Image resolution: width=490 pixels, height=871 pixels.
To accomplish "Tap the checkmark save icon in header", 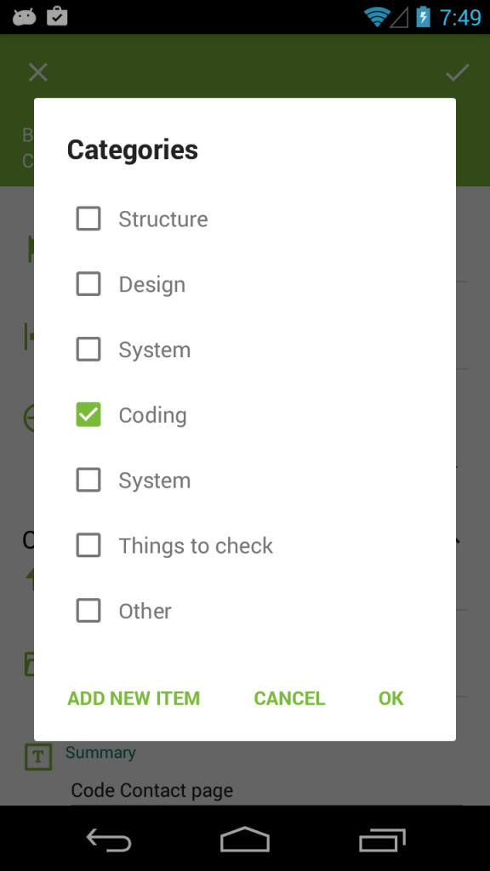I will point(457,73).
